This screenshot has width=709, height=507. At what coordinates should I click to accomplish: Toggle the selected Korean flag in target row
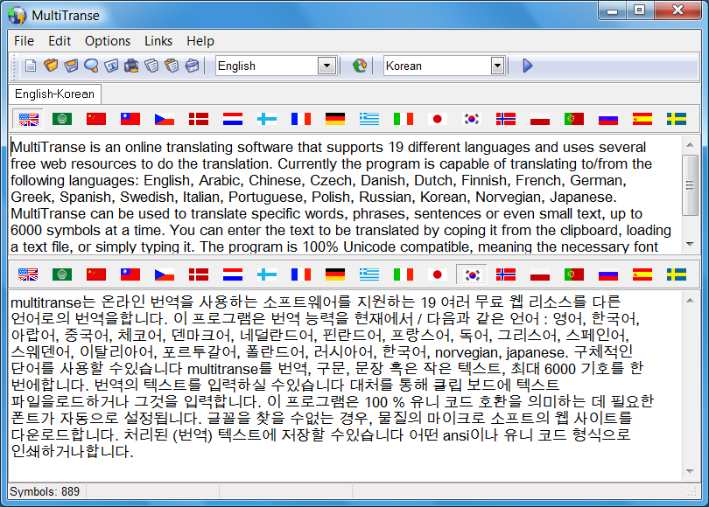pyautogui.click(x=473, y=274)
